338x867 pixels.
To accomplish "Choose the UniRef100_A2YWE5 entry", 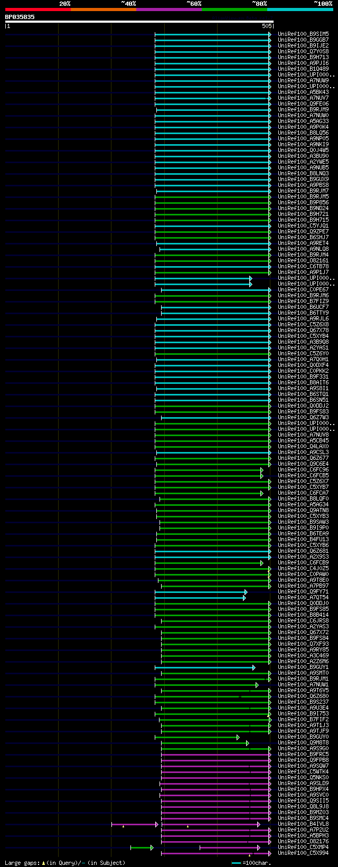I will [x=303, y=162].
